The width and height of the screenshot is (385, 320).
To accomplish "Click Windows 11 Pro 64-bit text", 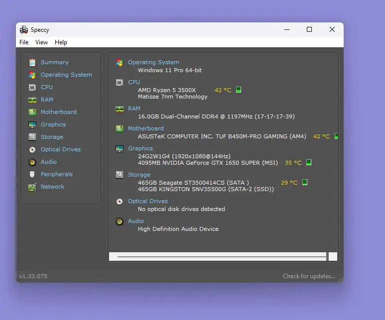I will click(170, 70).
